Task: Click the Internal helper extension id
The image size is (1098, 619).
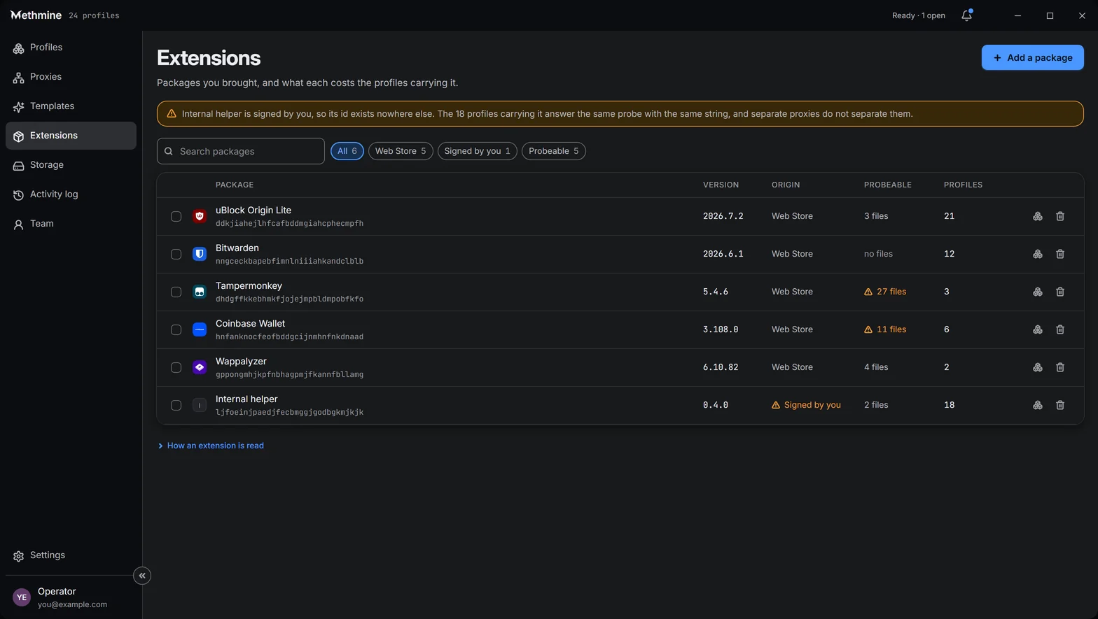Action: [289, 412]
